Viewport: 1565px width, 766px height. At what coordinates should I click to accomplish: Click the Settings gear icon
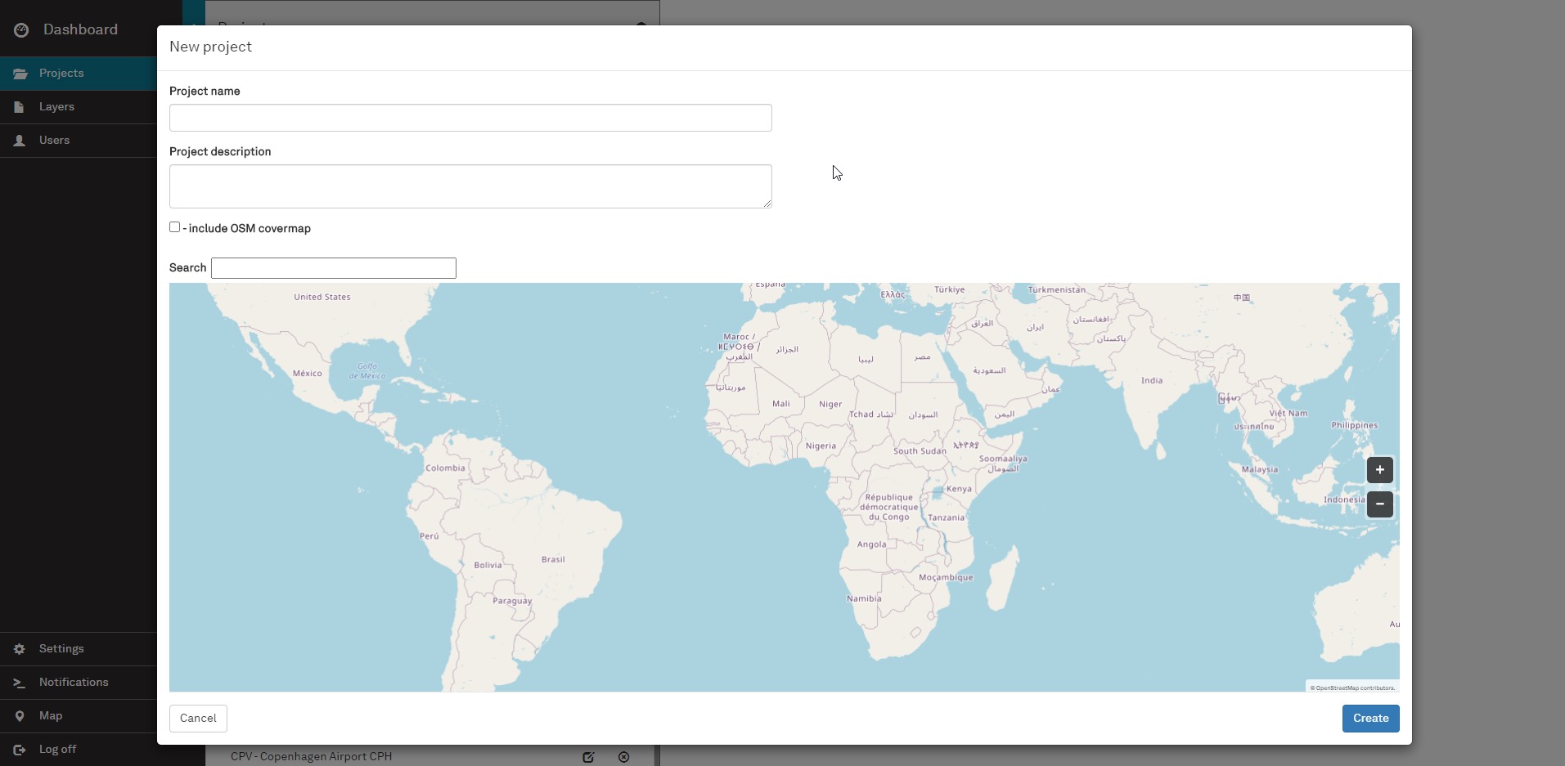pos(20,649)
